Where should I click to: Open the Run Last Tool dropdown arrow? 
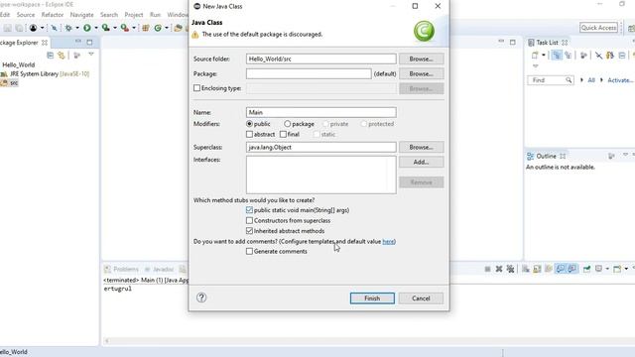(134, 28)
